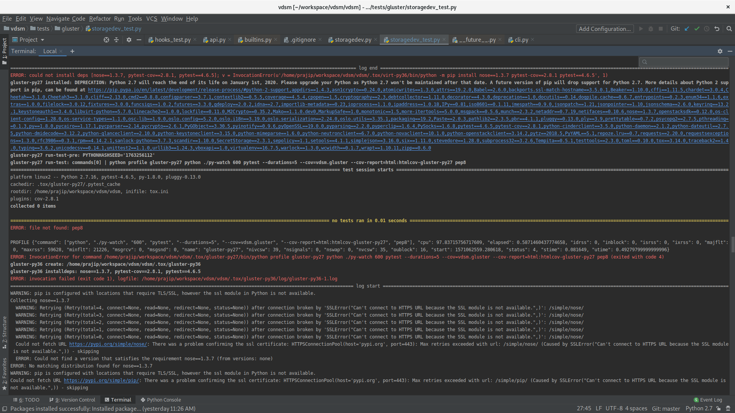Click Add Configuration button
735x413 pixels.
(x=604, y=29)
